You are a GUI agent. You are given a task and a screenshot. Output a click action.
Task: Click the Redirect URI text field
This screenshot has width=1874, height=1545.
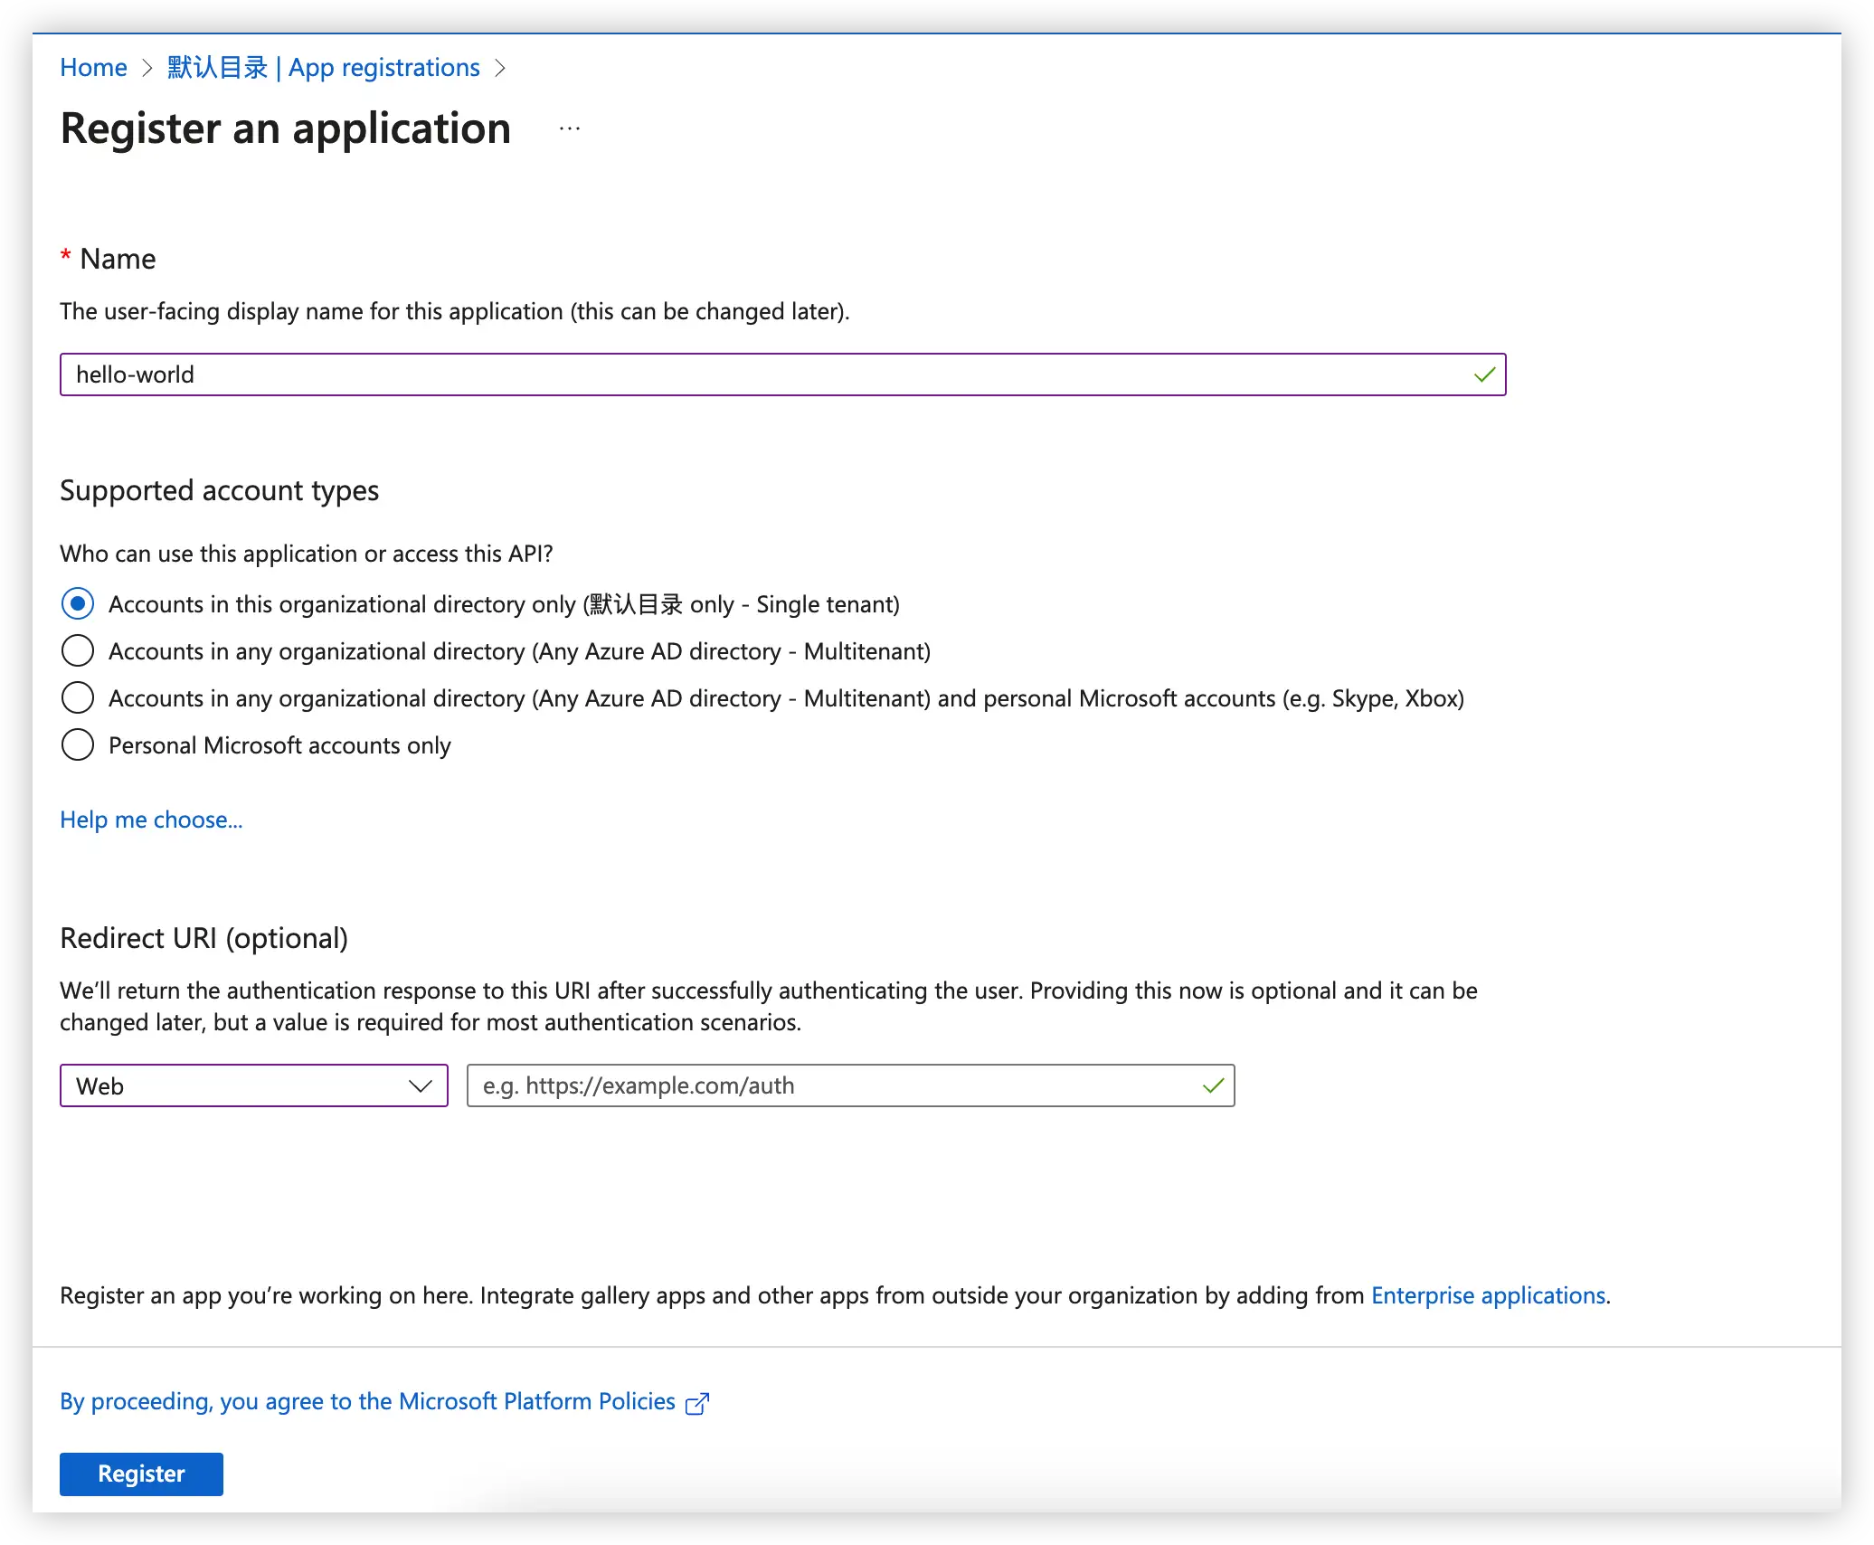coord(832,1085)
